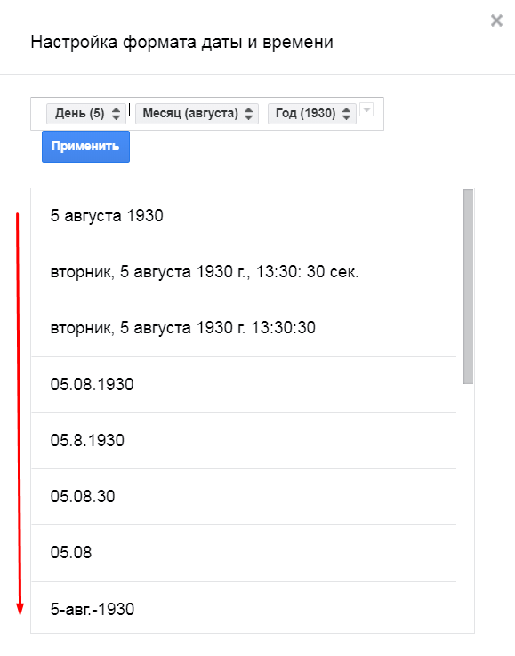Select the 5-авг.-1930 format
This screenshot has height=656, width=515.
pos(244,607)
